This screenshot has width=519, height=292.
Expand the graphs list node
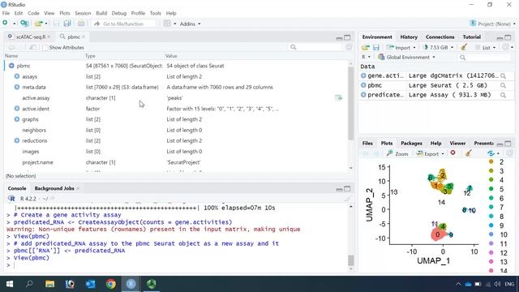17,119
